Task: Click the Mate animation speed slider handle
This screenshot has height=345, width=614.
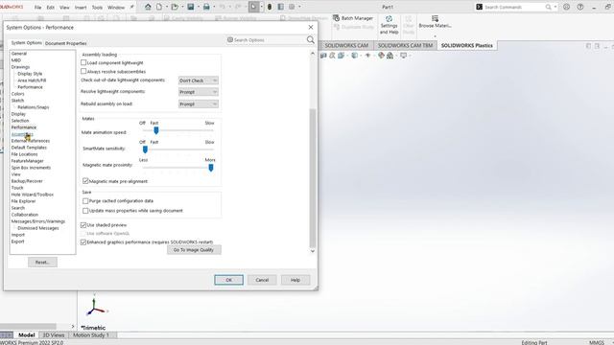Action: [x=155, y=130]
